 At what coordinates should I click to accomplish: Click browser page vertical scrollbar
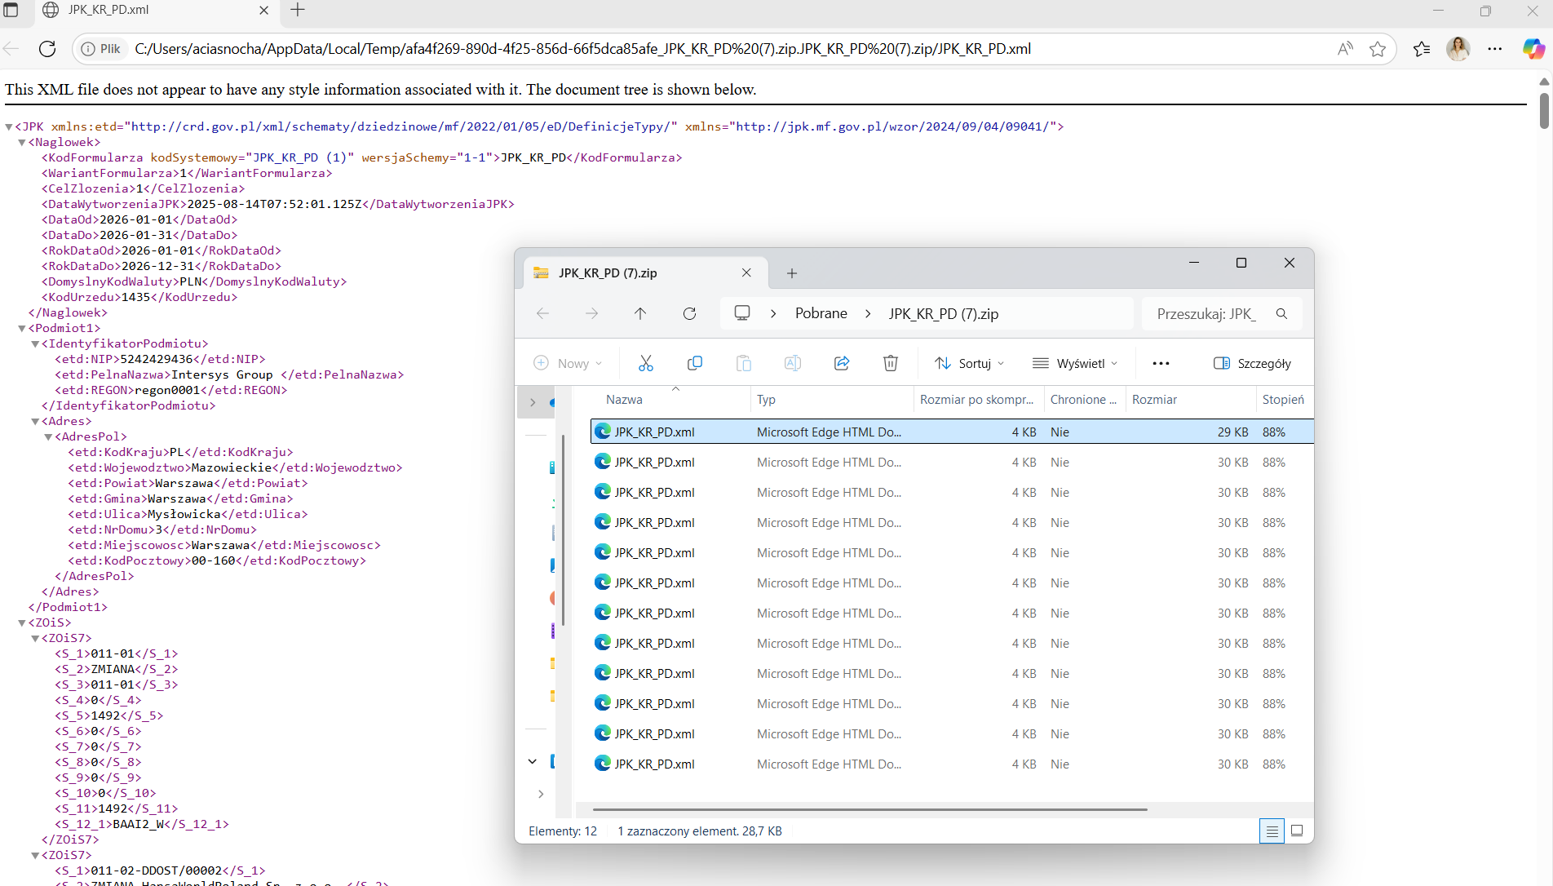coord(1544,111)
